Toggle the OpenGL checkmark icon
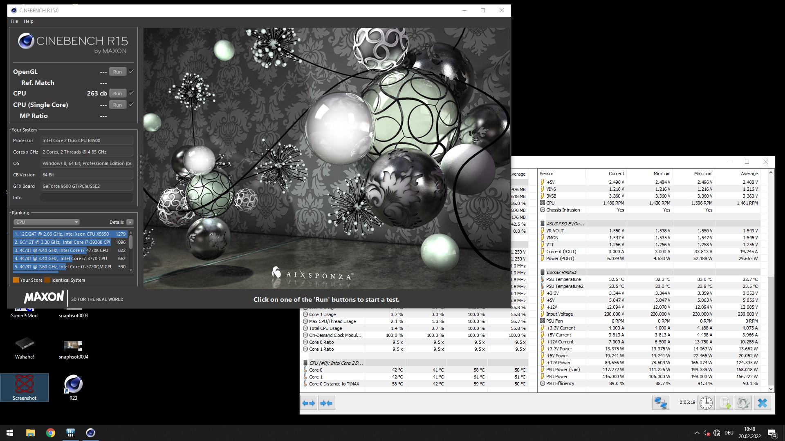 [132, 71]
